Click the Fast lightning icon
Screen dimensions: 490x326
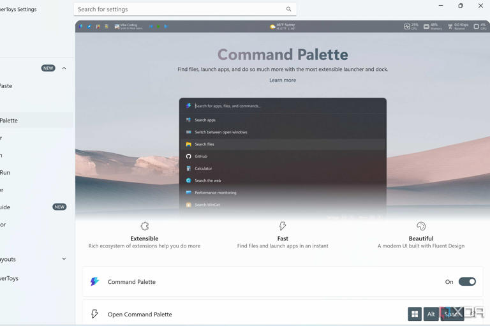[283, 226]
